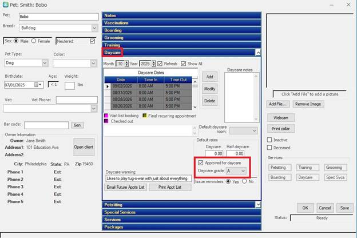The width and height of the screenshot is (357, 238).
Task: Toggle the Refresh checkbox
Action: point(160,64)
